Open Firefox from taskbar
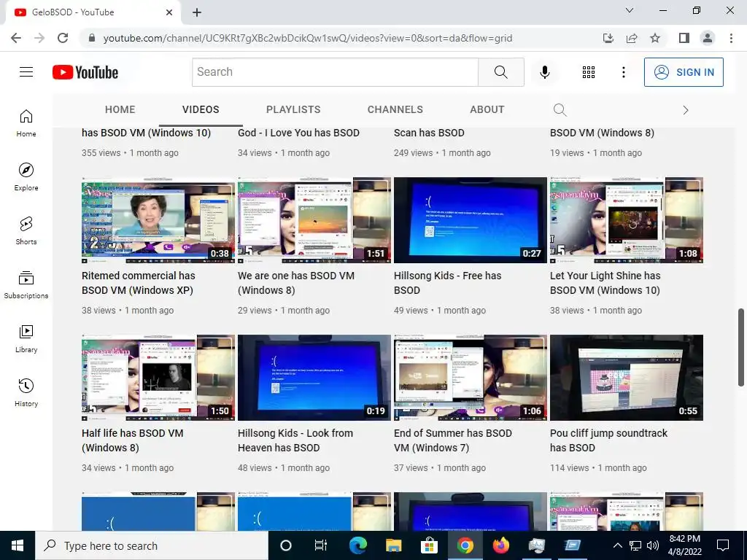Image resolution: width=747 pixels, height=560 pixels. (500, 545)
